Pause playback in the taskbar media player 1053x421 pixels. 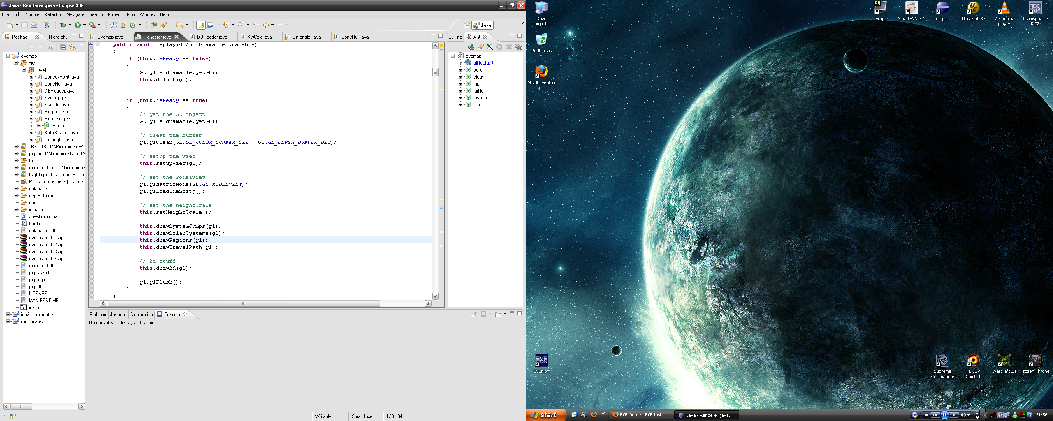944,415
